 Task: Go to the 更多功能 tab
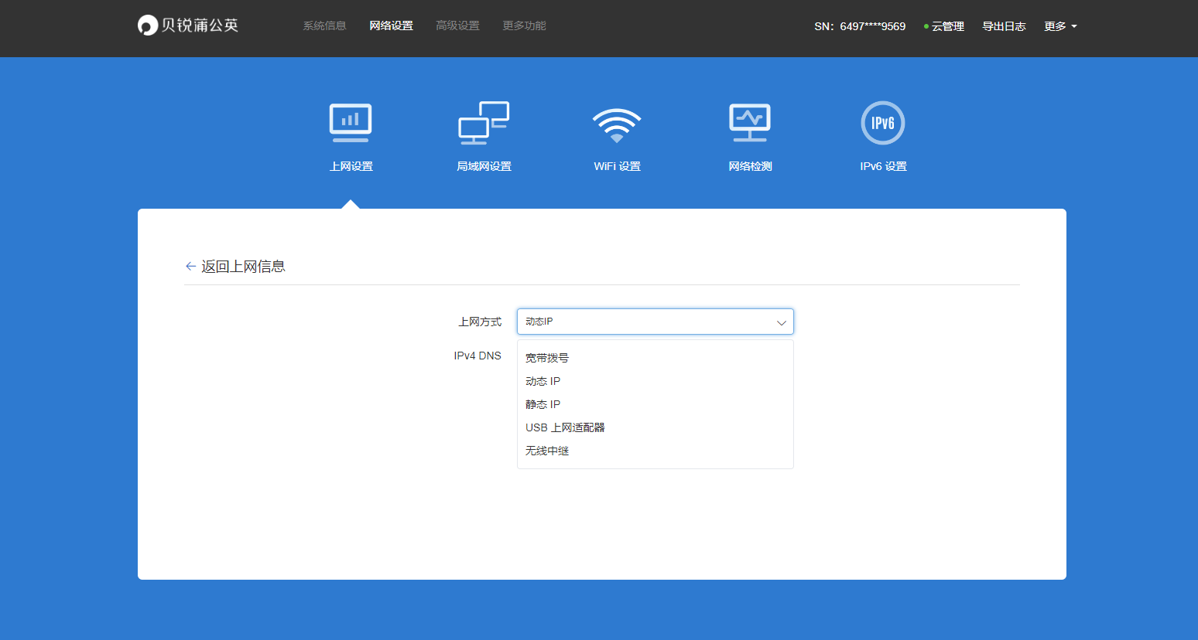coord(524,26)
